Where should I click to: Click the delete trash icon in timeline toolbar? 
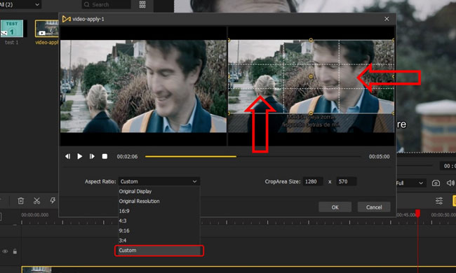click(20, 200)
